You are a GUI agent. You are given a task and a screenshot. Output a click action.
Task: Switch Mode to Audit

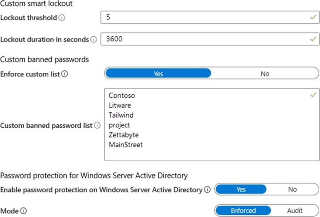[x=294, y=210]
